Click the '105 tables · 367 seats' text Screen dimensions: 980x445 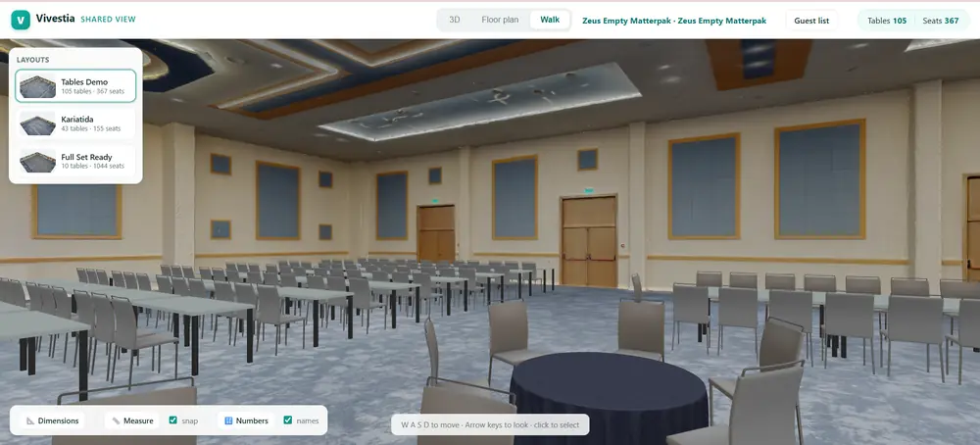pyautogui.click(x=92, y=91)
